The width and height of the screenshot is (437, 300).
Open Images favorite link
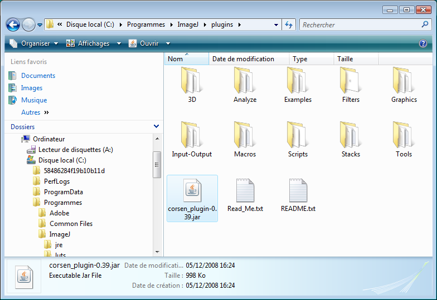[x=32, y=88]
